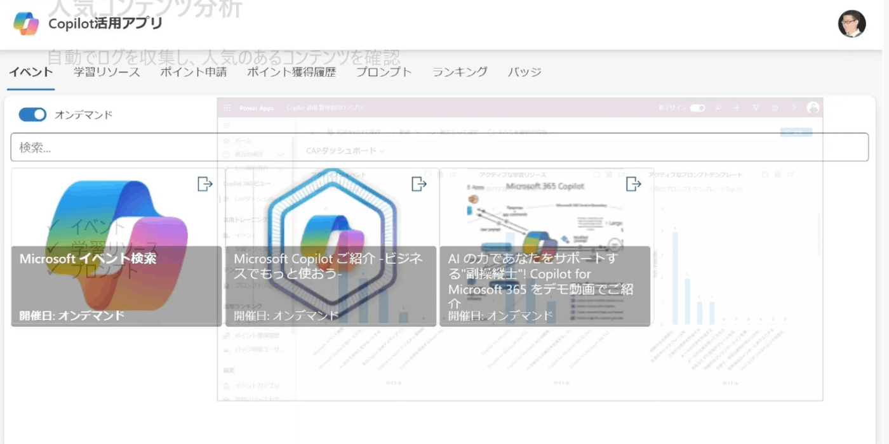Turn off the オンデマンド toggle
Viewport: 889px width, 444px height.
click(x=32, y=114)
